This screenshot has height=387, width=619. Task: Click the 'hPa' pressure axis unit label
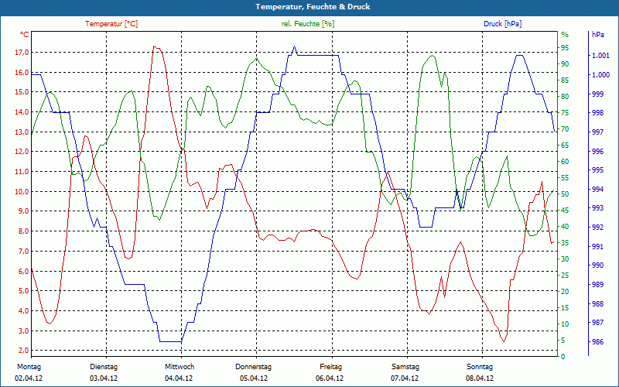coord(597,35)
